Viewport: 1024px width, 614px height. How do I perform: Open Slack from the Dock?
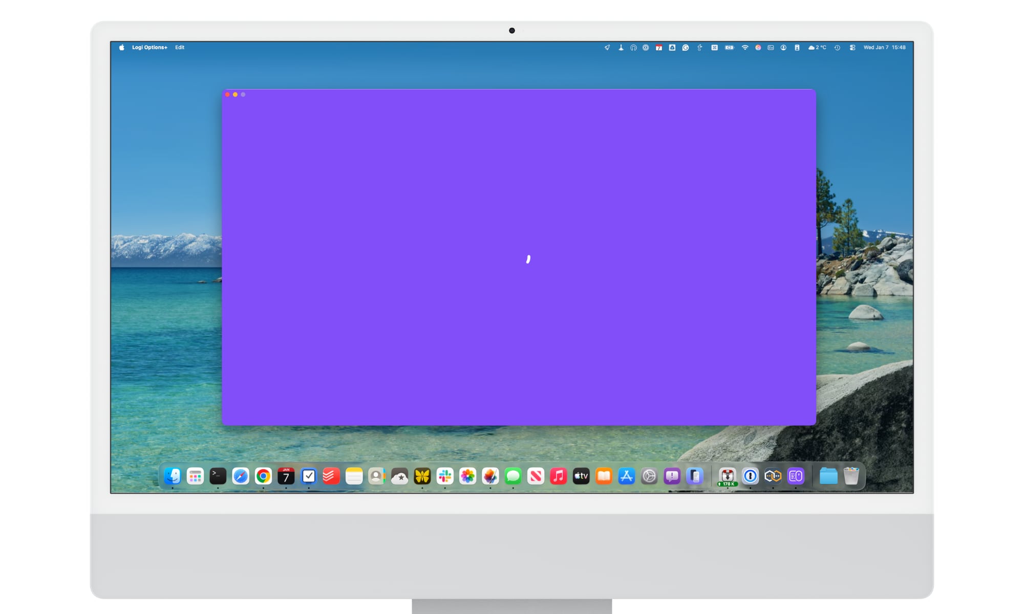tap(445, 476)
